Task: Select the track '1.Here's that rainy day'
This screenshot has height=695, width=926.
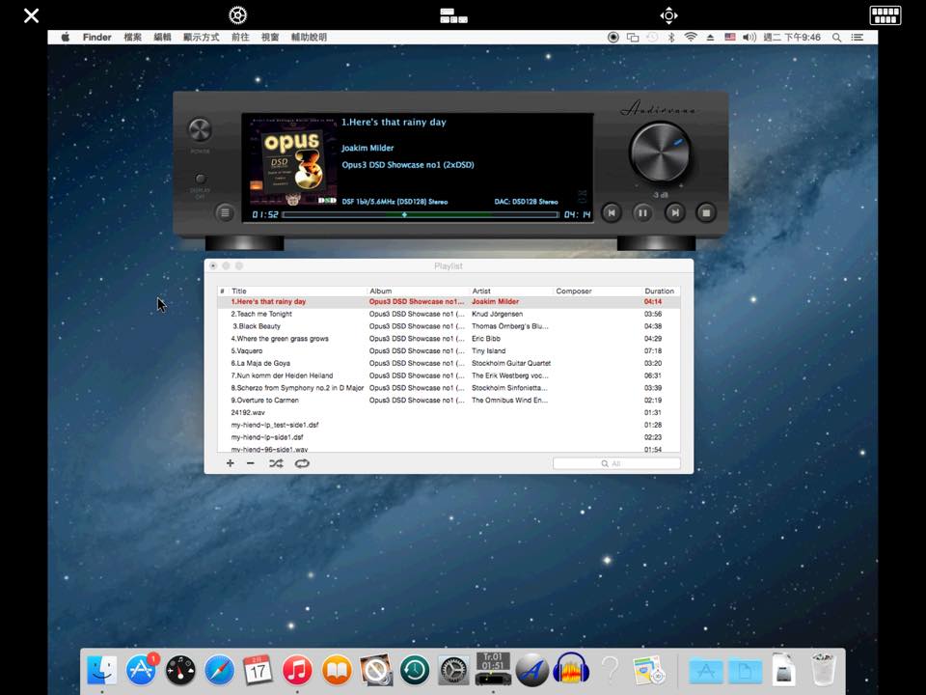Action: [x=449, y=301]
